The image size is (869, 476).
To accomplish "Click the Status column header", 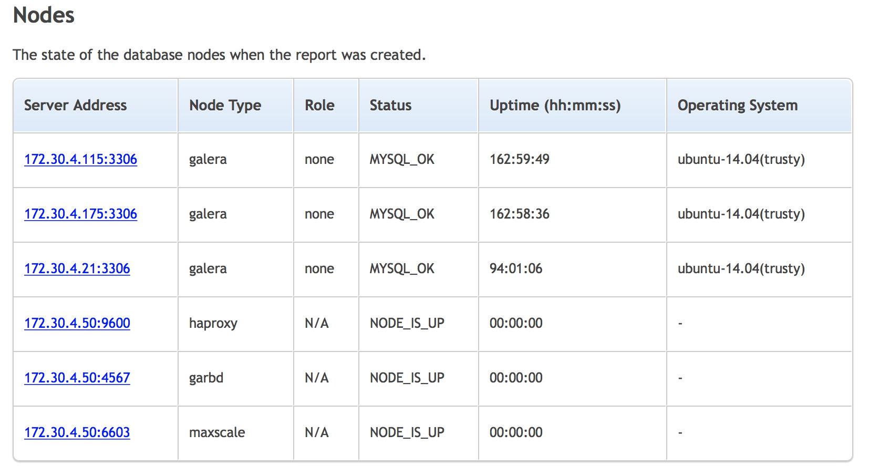I will point(390,105).
